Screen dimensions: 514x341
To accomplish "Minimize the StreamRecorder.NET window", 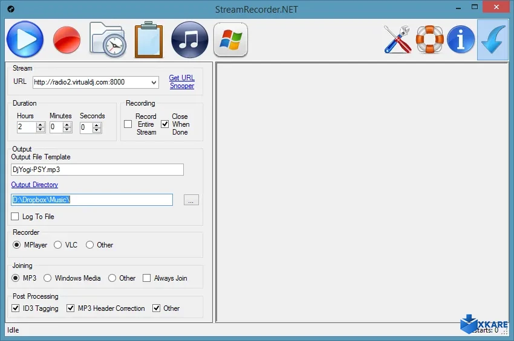I will pyautogui.click(x=458, y=8).
